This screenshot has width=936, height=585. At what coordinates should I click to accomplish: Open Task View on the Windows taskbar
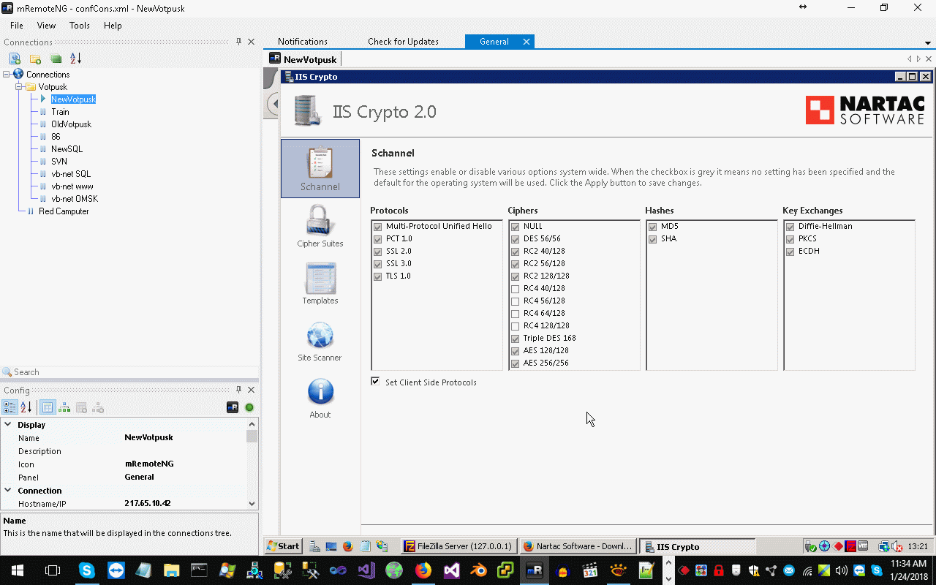coord(53,570)
